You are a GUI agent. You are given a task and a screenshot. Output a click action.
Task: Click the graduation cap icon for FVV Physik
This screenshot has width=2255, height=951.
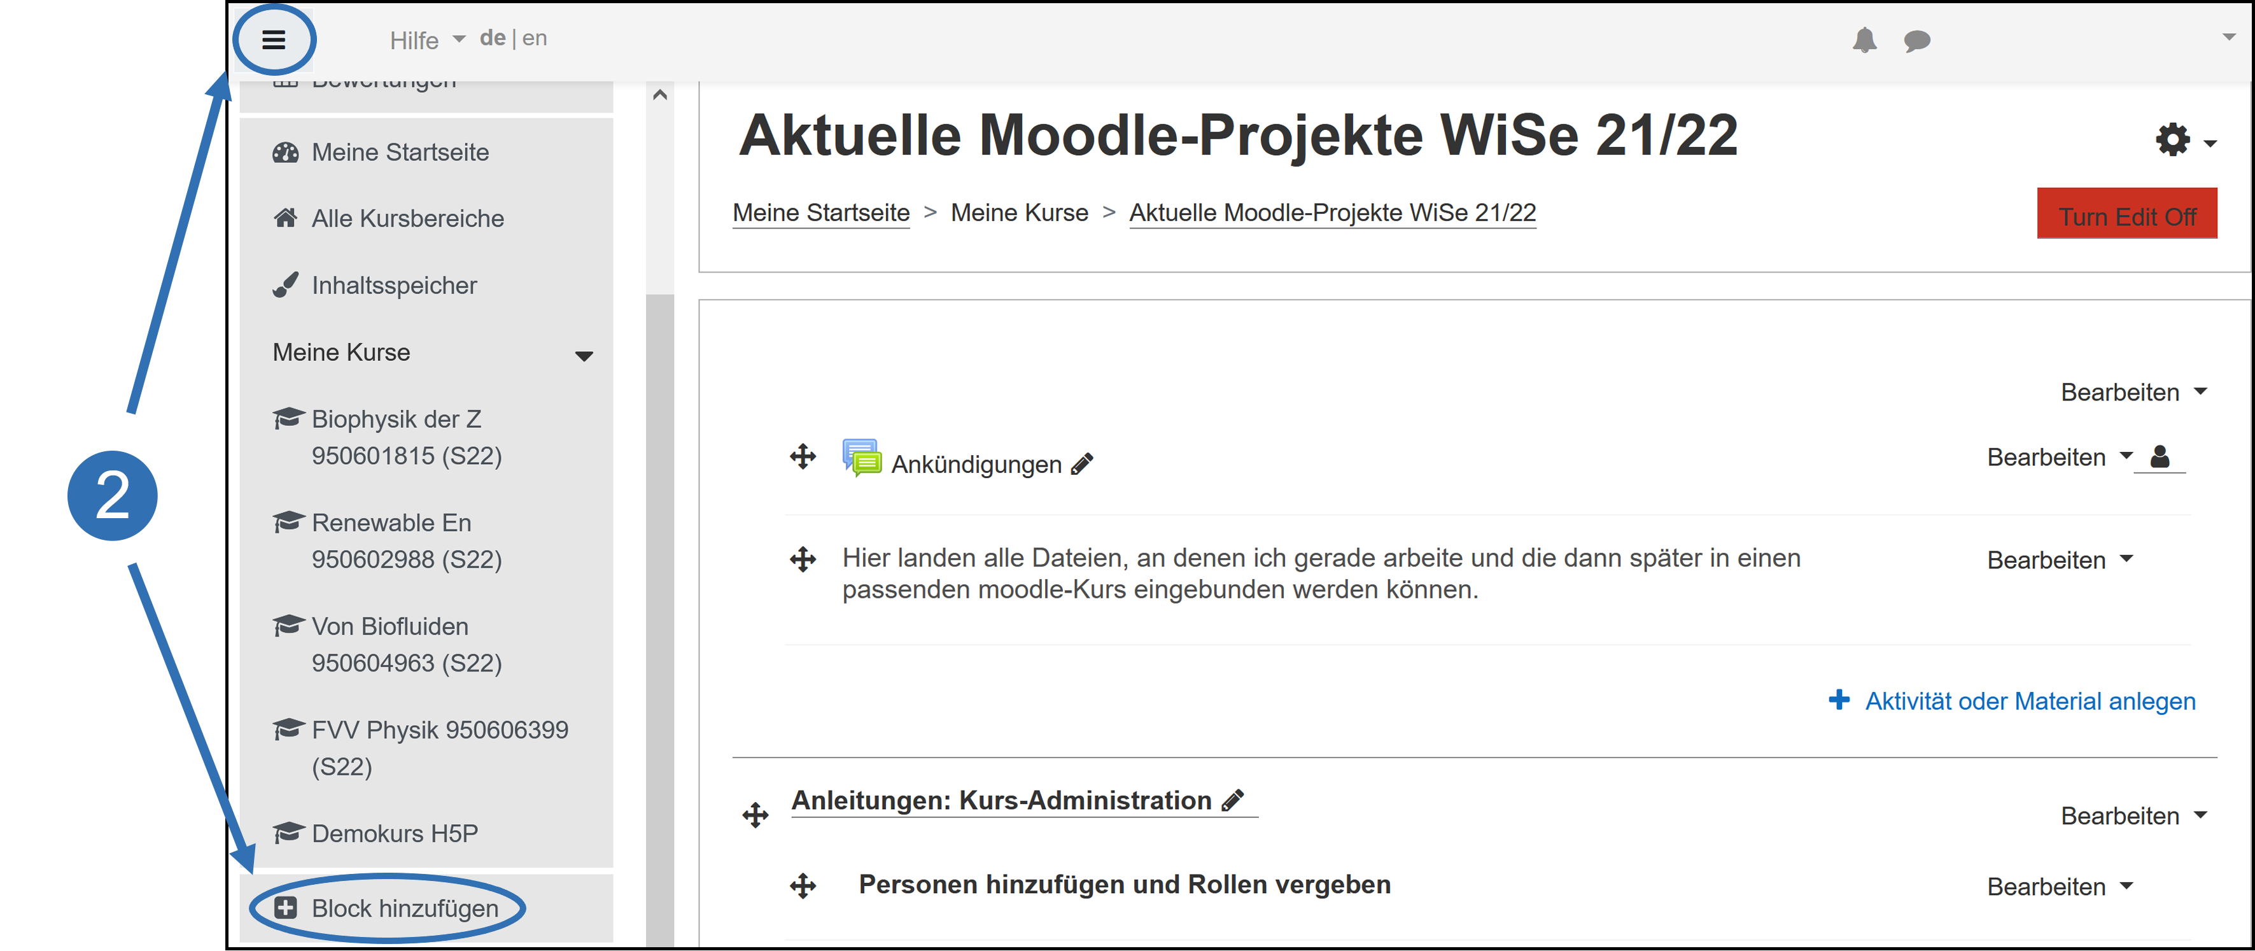click(288, 729)
